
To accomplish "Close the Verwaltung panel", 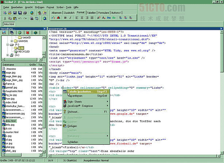I will click(45, 29).
